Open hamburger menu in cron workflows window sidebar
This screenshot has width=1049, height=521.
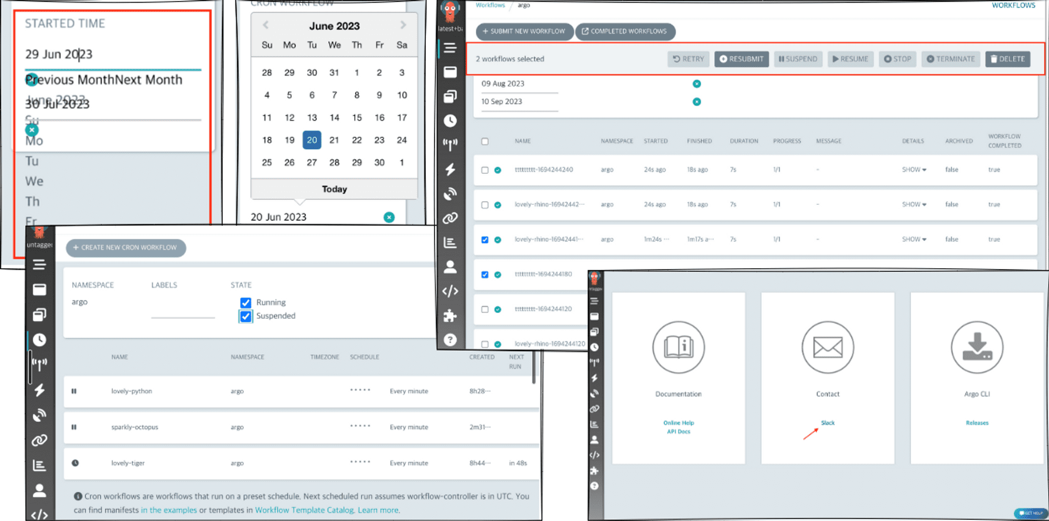click(39, 264)
